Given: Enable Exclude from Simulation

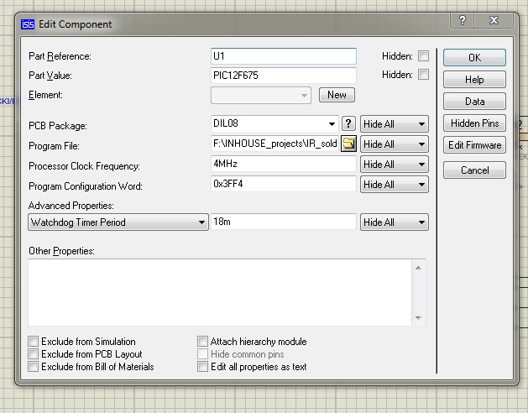Looking at the screenshot, I should coord(34,342).
